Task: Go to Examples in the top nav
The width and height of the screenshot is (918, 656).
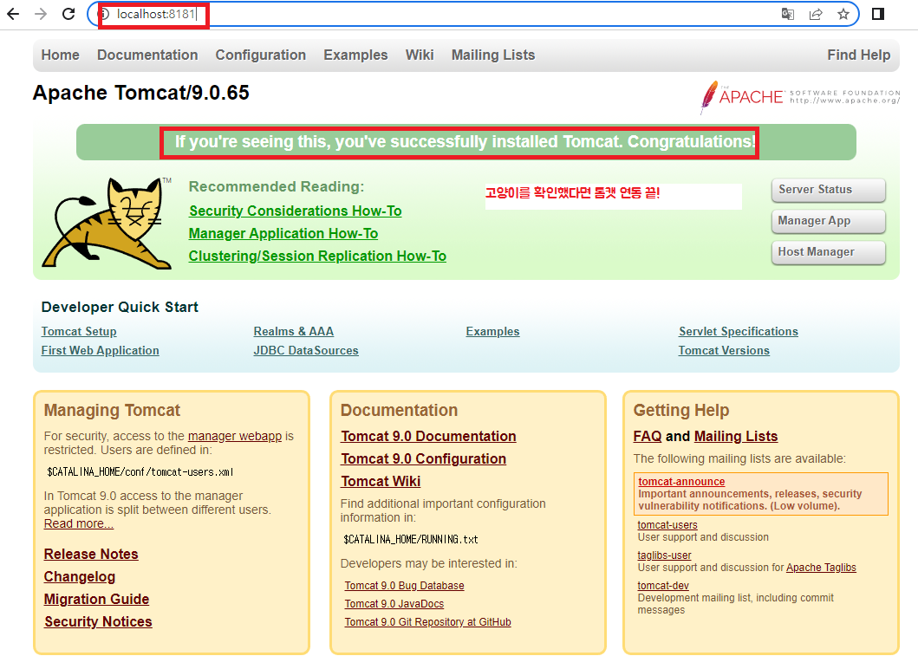Action: click(355, 55)
